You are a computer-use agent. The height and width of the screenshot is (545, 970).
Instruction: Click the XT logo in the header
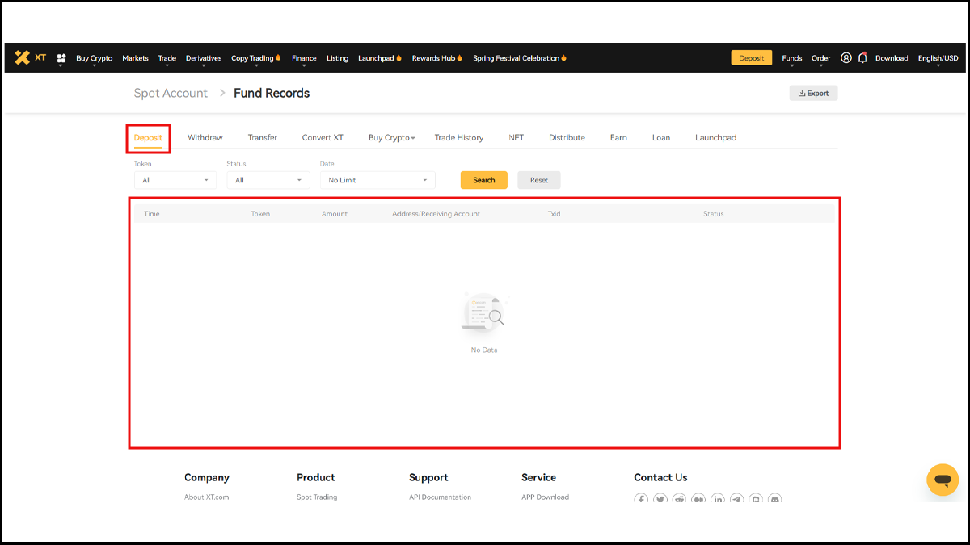pyautogui.click(x=30, y=58)
